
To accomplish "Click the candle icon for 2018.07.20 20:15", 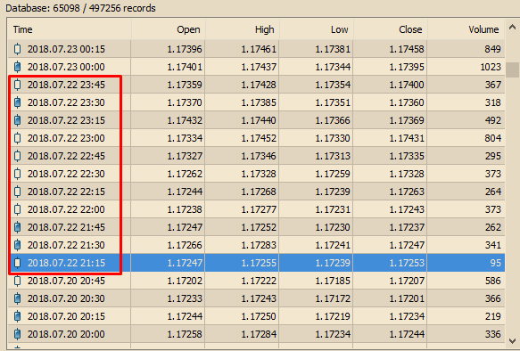I will pyautogui.click(x=18, y=316).
